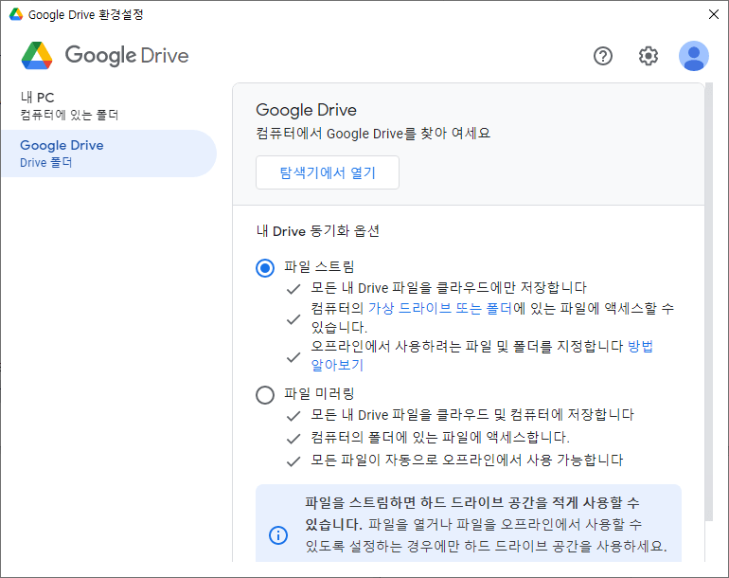Click the 내 Drive 동기화 옵션 heading

point(318,231)
